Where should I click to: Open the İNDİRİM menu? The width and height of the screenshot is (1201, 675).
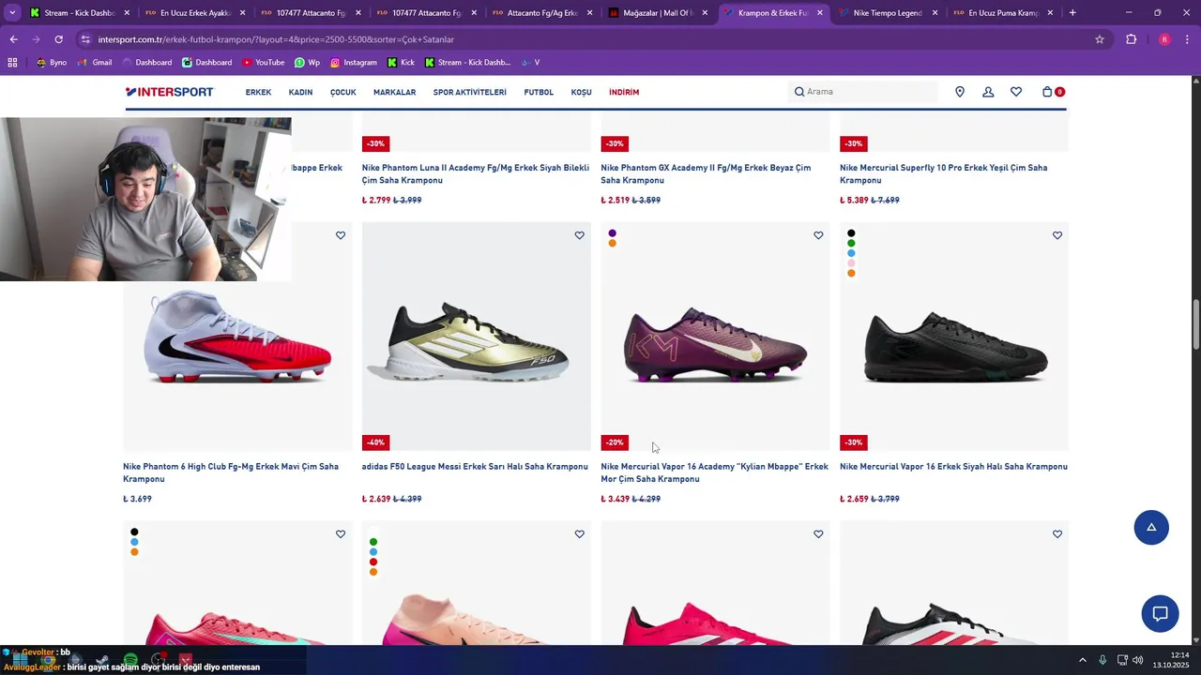pyautogui.click(x=624, y=93)
